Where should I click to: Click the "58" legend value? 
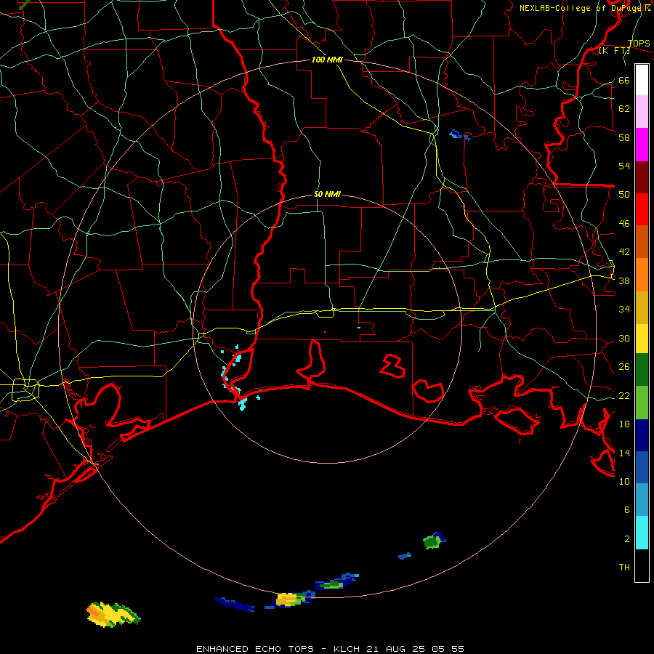click(x=624, y=137)
